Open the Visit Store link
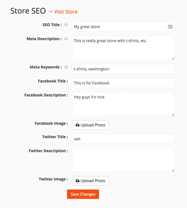Image resolution: width=187 pixels, height=208 pixels. 66,12
